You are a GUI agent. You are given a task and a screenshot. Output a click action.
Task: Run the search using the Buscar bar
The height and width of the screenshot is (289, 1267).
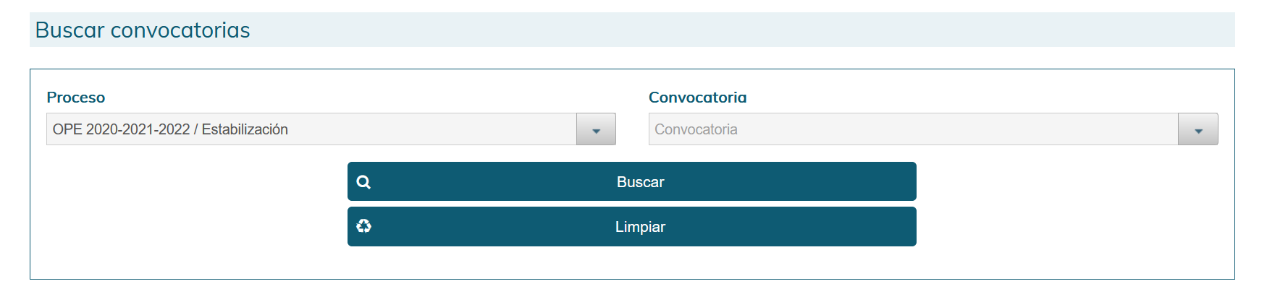pos(632,181)
